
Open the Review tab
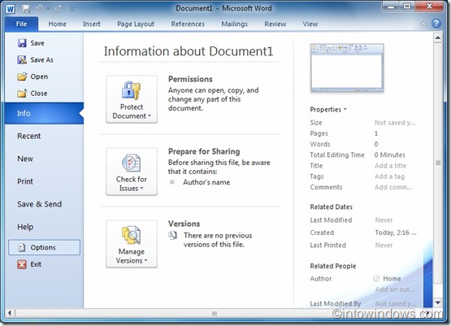[x=275, y=24]
